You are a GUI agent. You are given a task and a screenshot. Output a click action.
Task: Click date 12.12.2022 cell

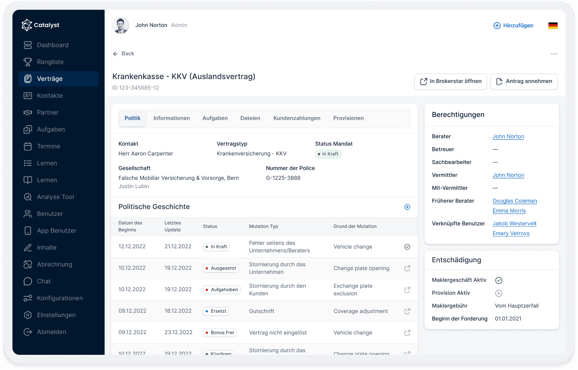[x=132, y=247]
